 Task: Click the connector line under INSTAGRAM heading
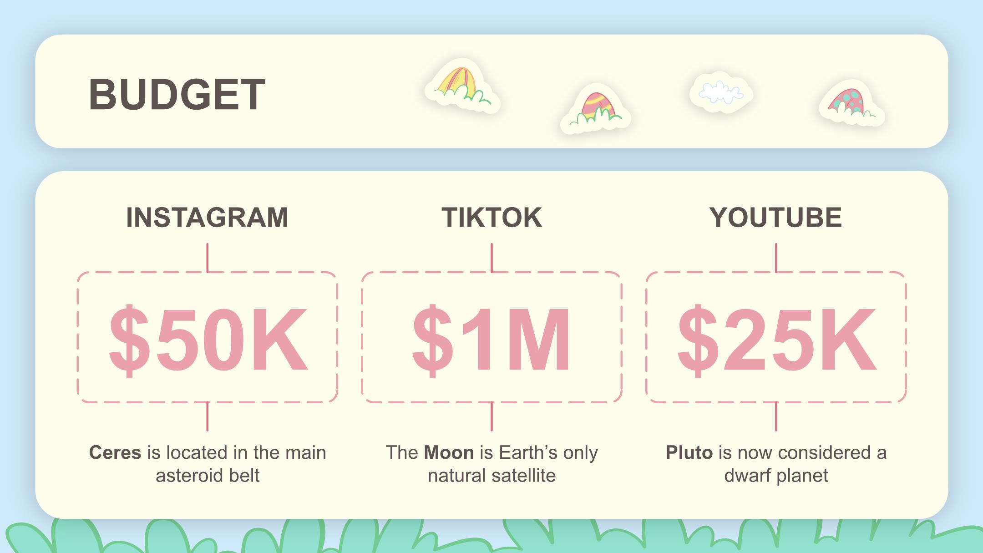pyautogui.click(x=208, y=258)
